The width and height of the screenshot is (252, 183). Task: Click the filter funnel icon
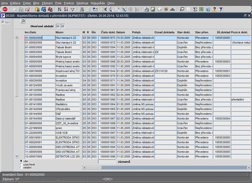[x=72, y=10]
